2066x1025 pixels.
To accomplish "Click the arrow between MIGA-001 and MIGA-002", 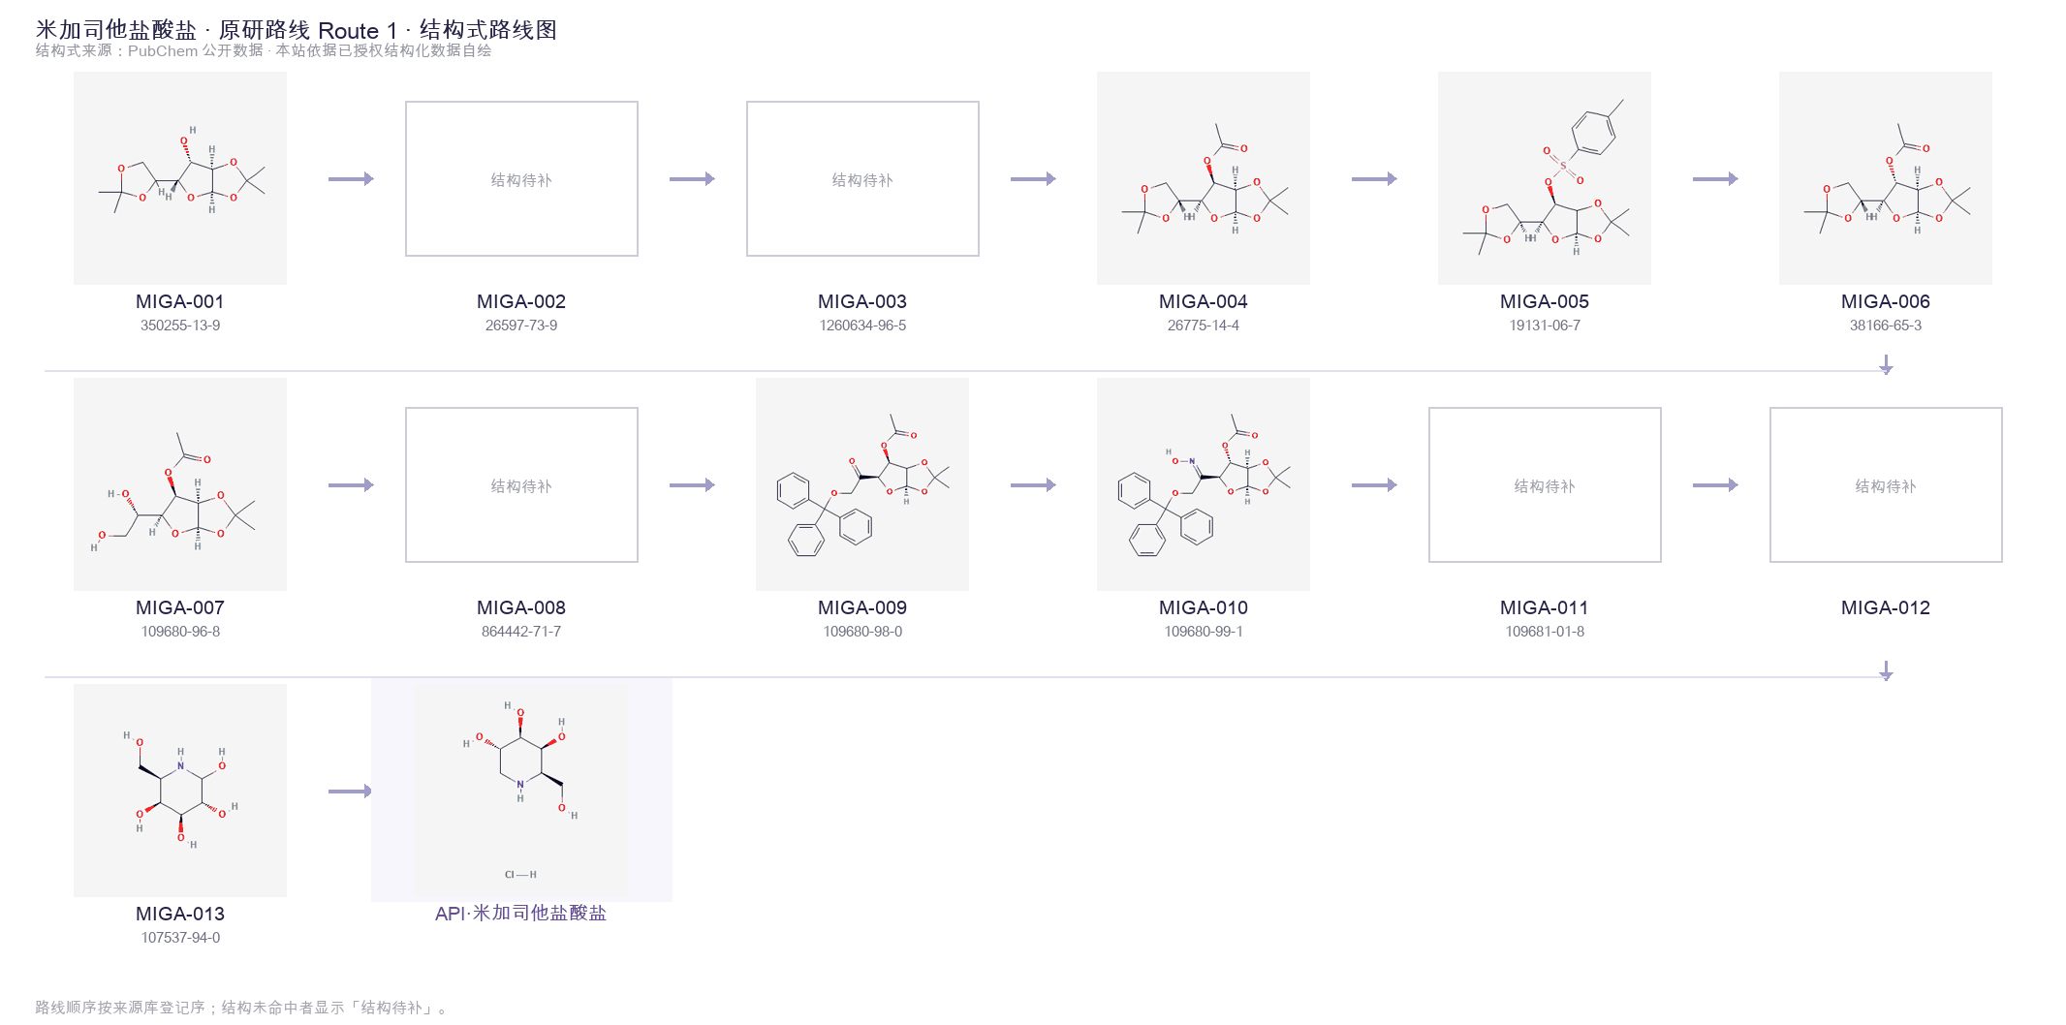I will click(351, 179).
